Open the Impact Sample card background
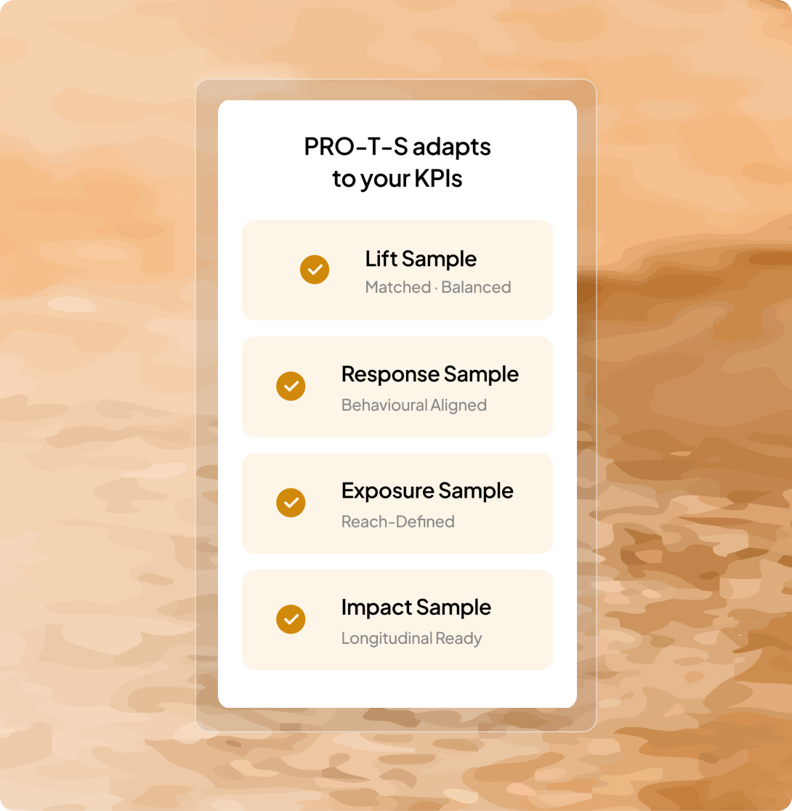The width and height of the screenshot is (792, 811). tap(397, 620)
